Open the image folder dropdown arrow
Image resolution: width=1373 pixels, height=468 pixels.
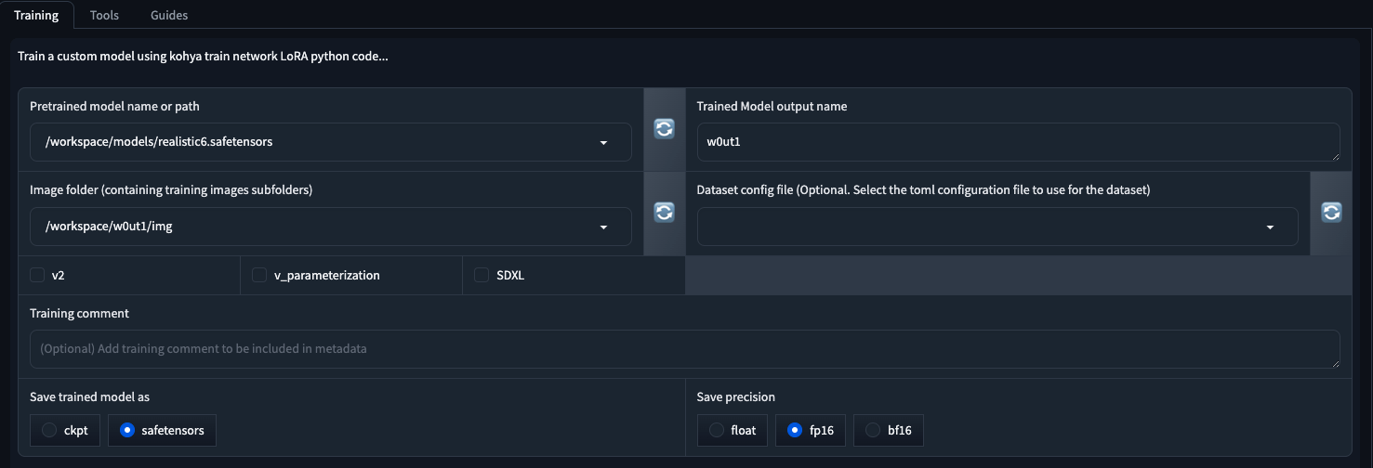[603, 227]
